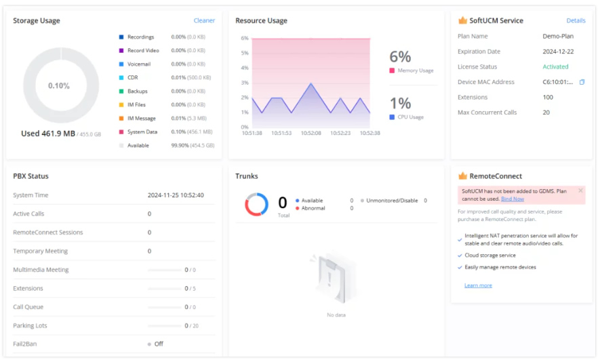Click the PBX Status heading
This screenshot has width=600, height=362.
point(31,176)
